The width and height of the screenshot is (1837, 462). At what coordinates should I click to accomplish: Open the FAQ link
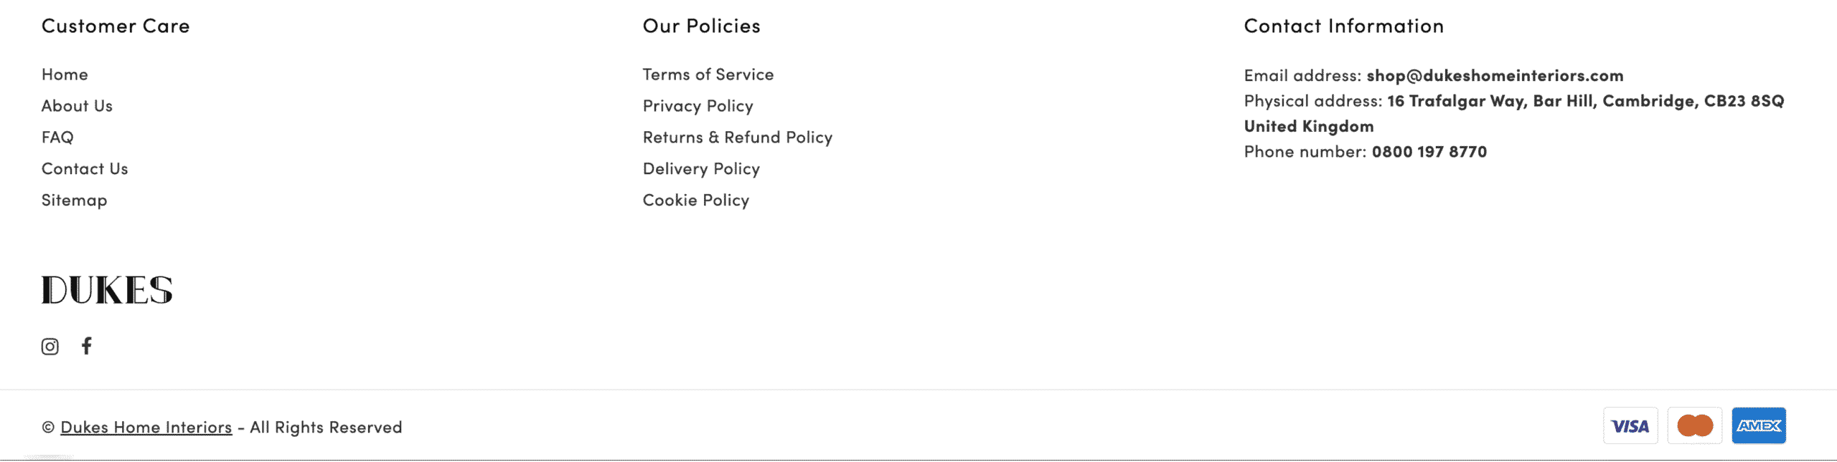tap(57, 138)
